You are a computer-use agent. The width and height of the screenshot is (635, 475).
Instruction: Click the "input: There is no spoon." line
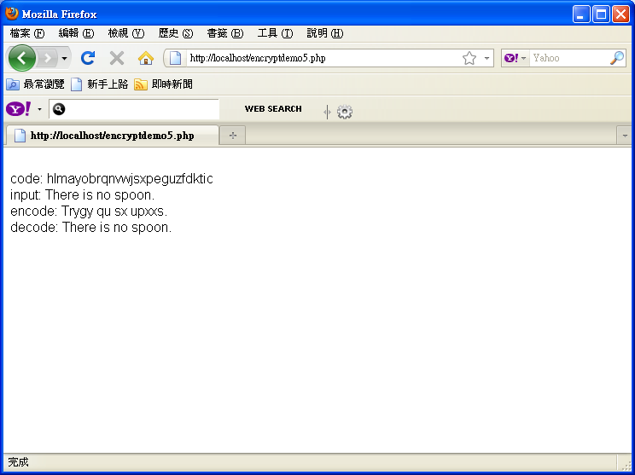(82, 194)
